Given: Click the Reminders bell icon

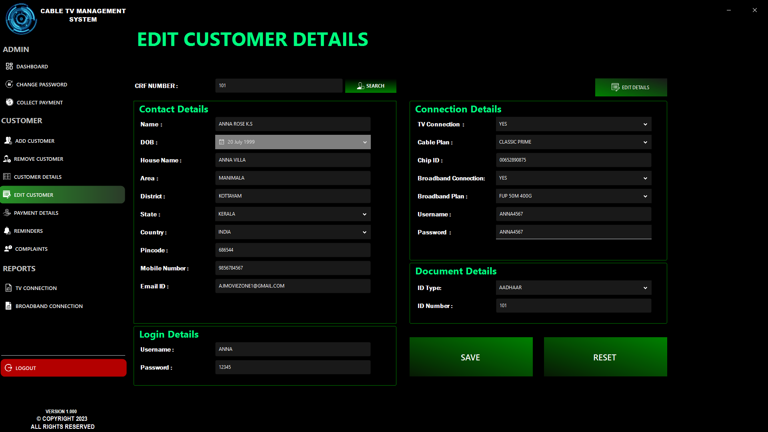Looking at the screenshot, I should (x=7, y=231).
